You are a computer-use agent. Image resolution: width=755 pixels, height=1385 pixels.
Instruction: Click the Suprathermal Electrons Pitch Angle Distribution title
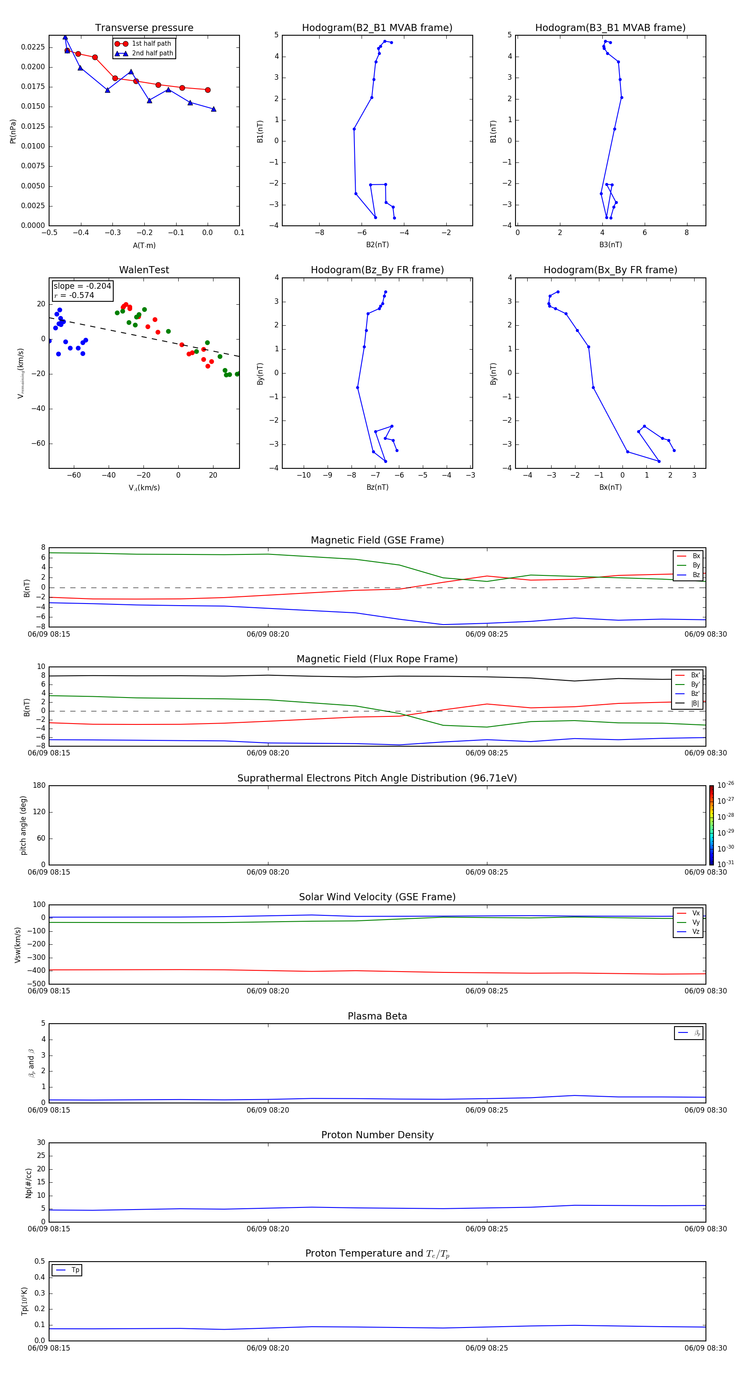point(377,778)
